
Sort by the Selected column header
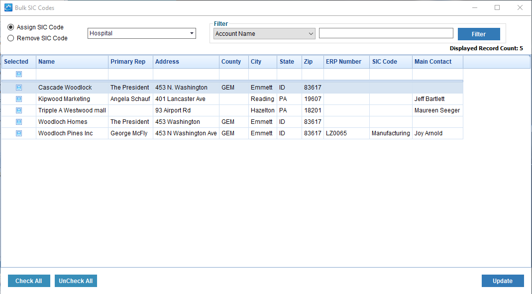[x=19, y=62]
